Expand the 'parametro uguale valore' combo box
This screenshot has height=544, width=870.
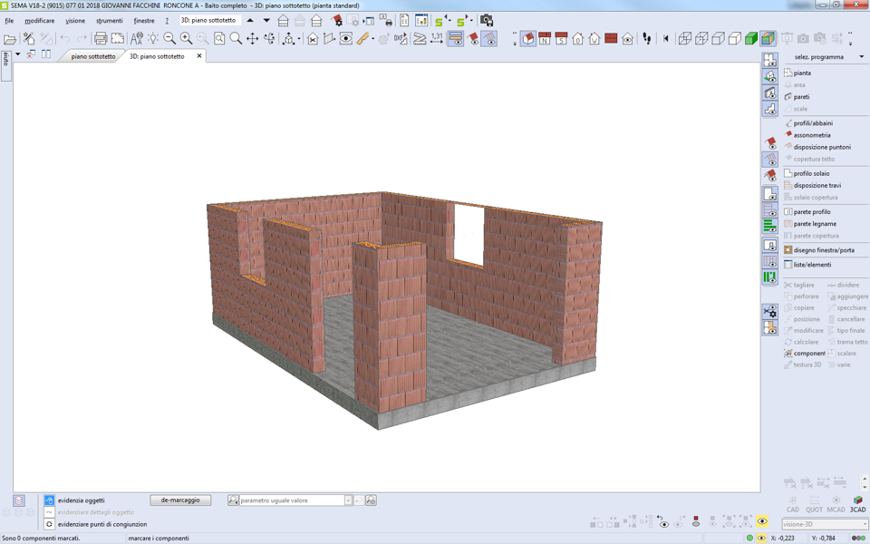(x=347, y=500)
